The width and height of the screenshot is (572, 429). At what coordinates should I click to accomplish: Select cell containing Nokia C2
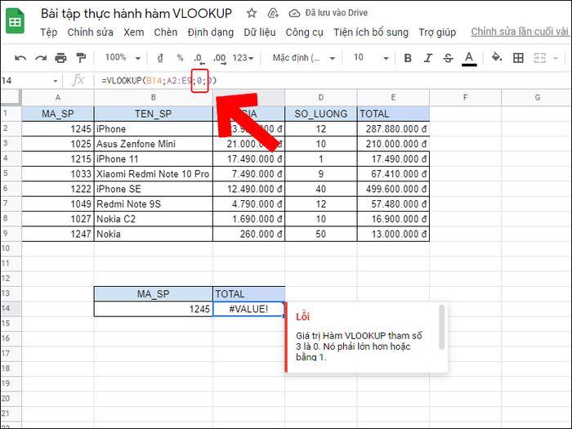154,219
